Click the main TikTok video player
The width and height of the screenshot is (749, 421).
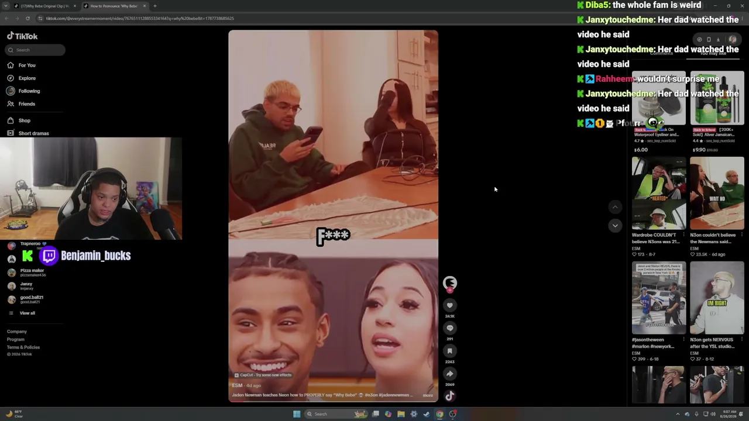click(333, 216)
